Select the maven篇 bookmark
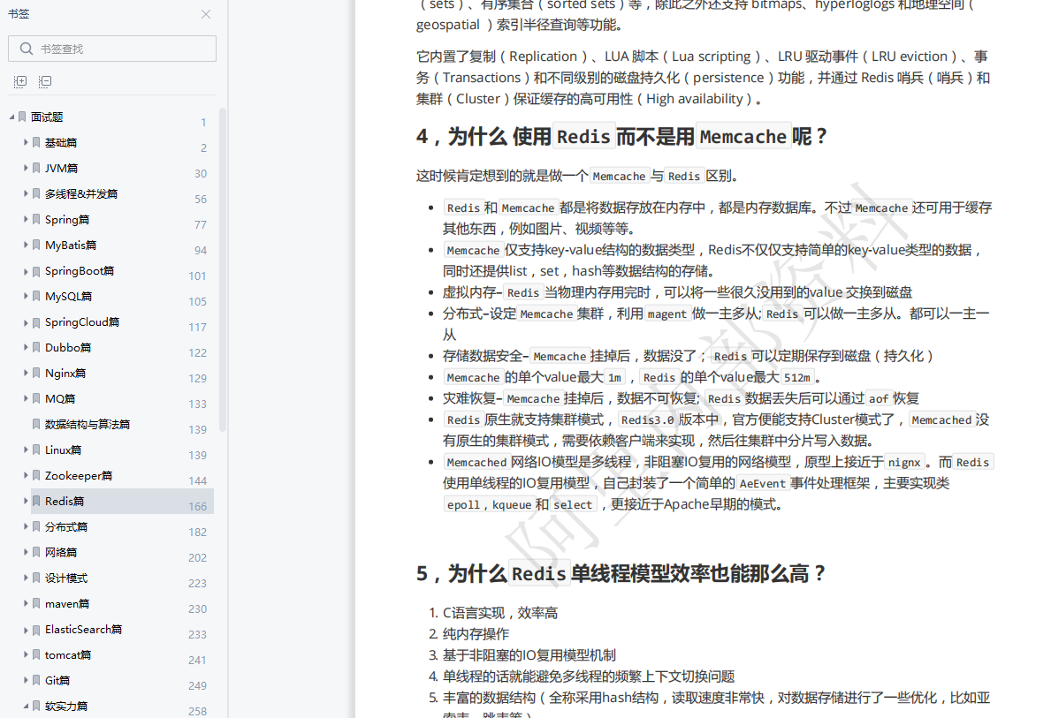This screenshot has width=1051, height=718. tap(67, 603)
